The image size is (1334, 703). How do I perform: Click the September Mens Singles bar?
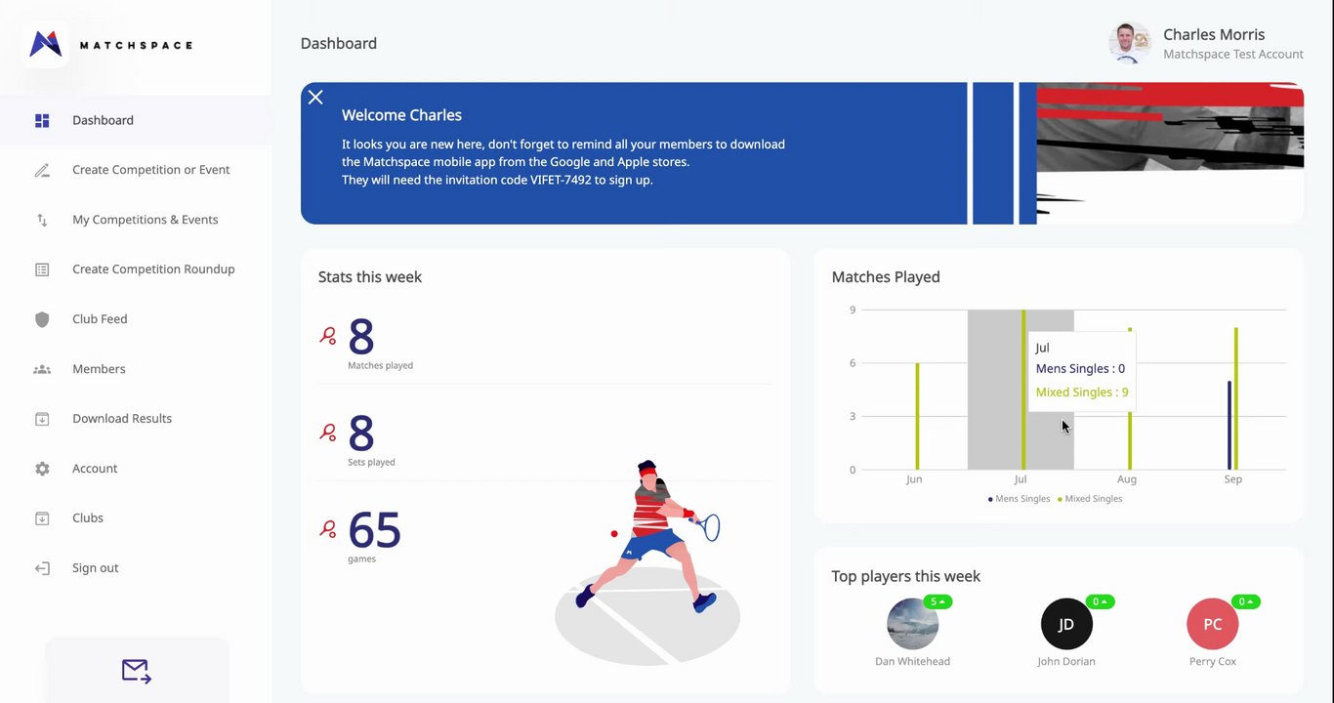(x=1230, y=425)
